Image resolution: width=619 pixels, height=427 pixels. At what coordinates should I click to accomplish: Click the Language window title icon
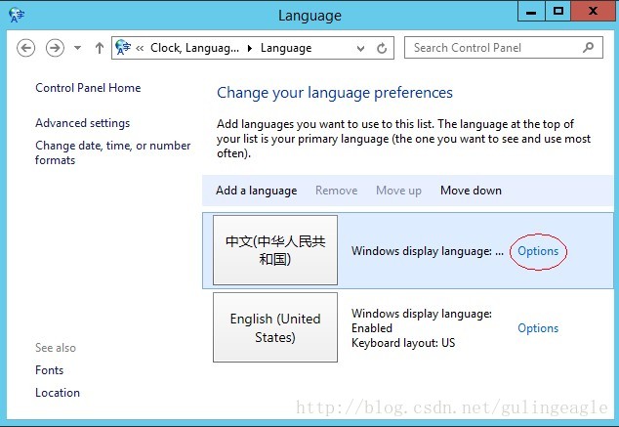[x=17, y=15]
